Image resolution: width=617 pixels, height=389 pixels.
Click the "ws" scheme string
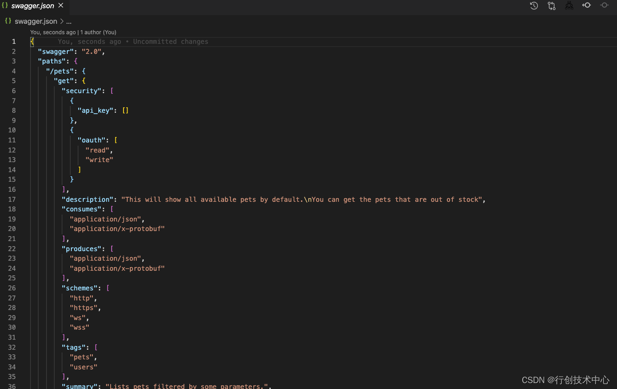78,318
